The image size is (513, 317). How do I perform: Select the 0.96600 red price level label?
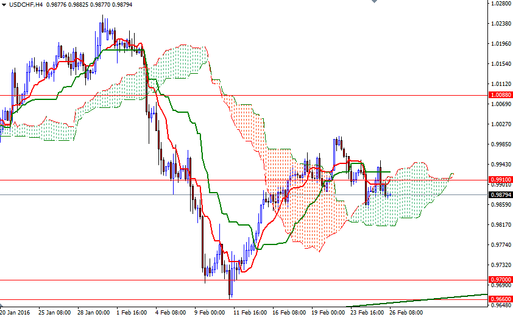pos(500,299)
